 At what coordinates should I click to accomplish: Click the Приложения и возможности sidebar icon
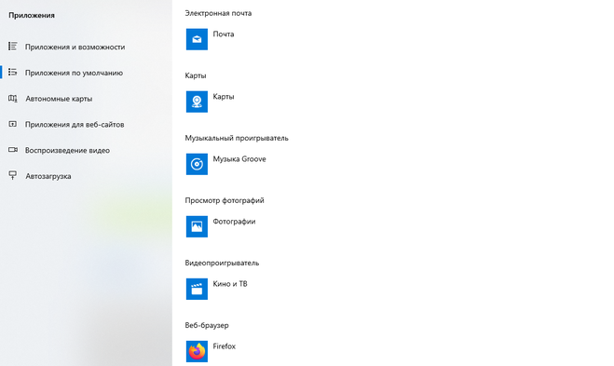coord(12,47)
